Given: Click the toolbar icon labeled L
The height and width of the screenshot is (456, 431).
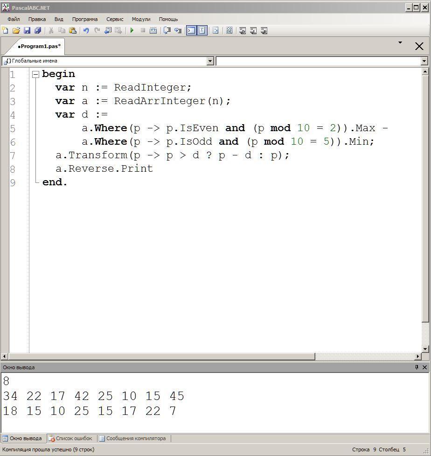Looking at the screenshot, I should [x=253, y=30].
